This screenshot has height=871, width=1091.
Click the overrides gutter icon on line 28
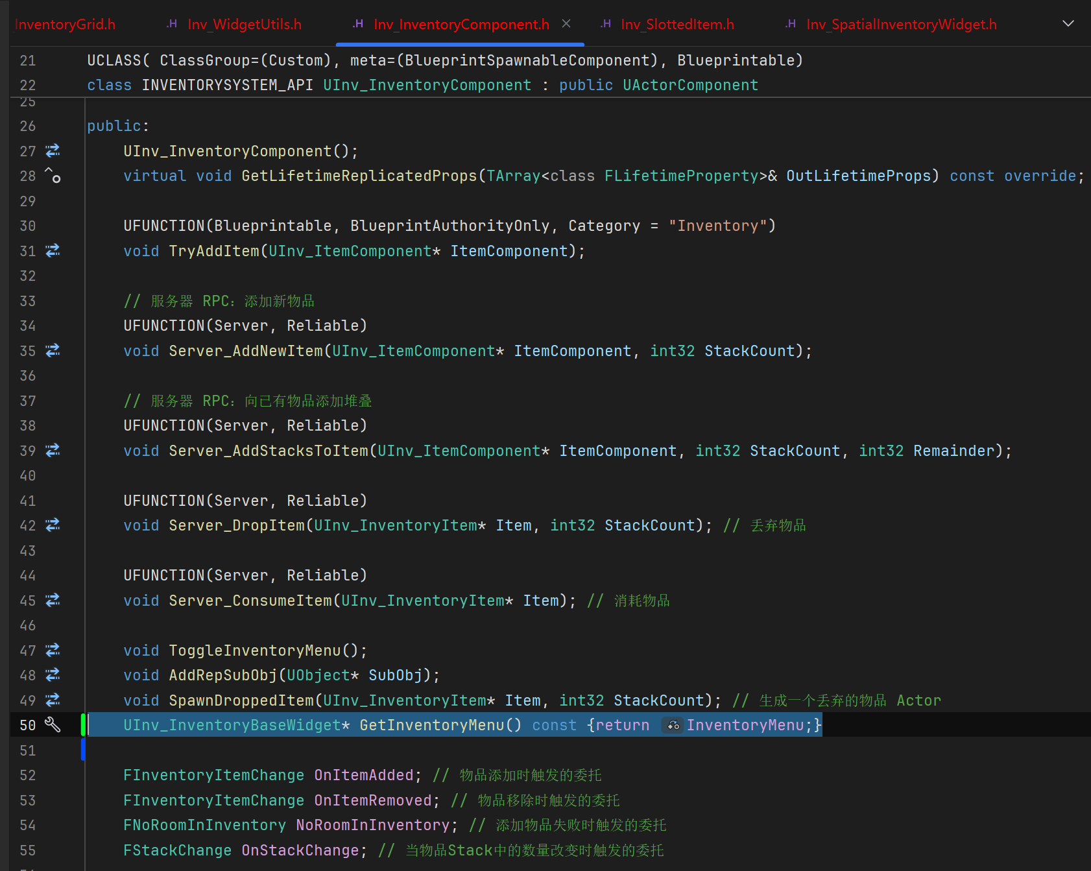[53, 175]
